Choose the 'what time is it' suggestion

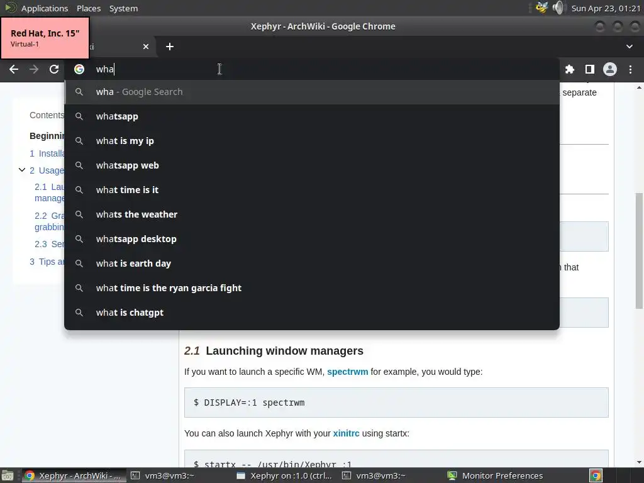(312, 190)
